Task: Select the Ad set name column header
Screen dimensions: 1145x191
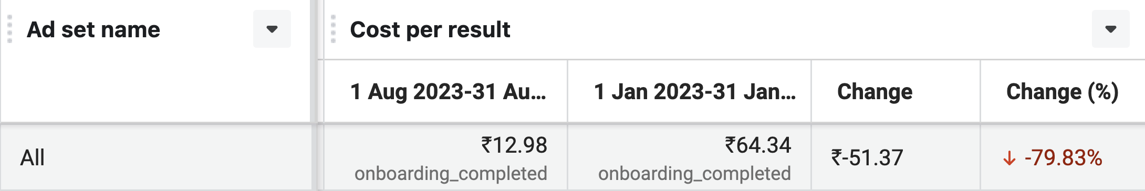Action: 93,29
